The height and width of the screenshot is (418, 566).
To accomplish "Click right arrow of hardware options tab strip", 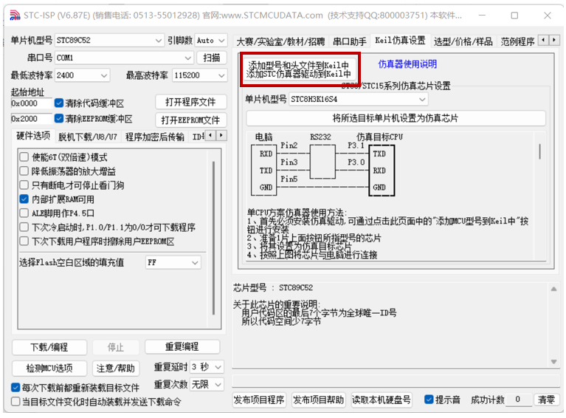I will [x=221, y=136].
